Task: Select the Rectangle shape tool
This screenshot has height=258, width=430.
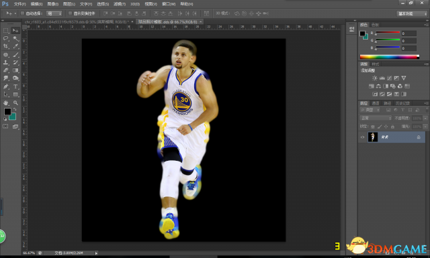Action: [x=15, y=94]
